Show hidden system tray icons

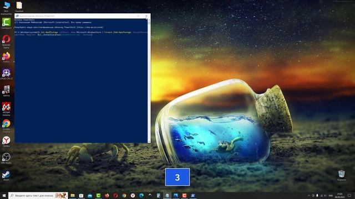[309, 196]
